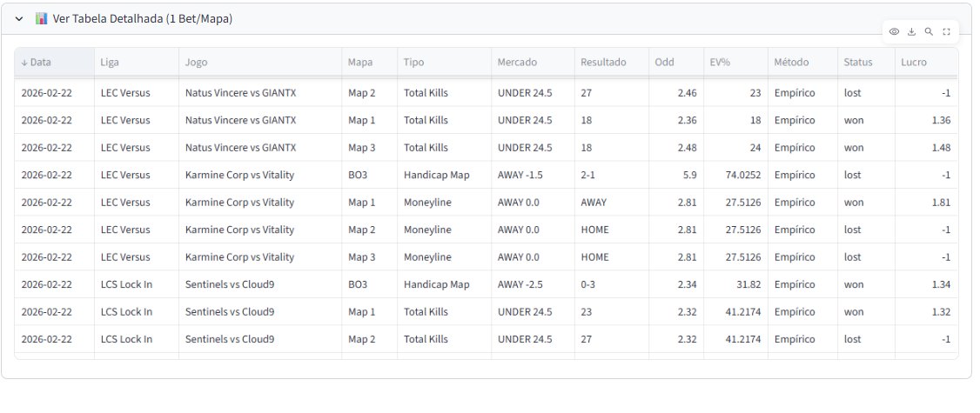Download the table as CSV icon

click(912, 32)
